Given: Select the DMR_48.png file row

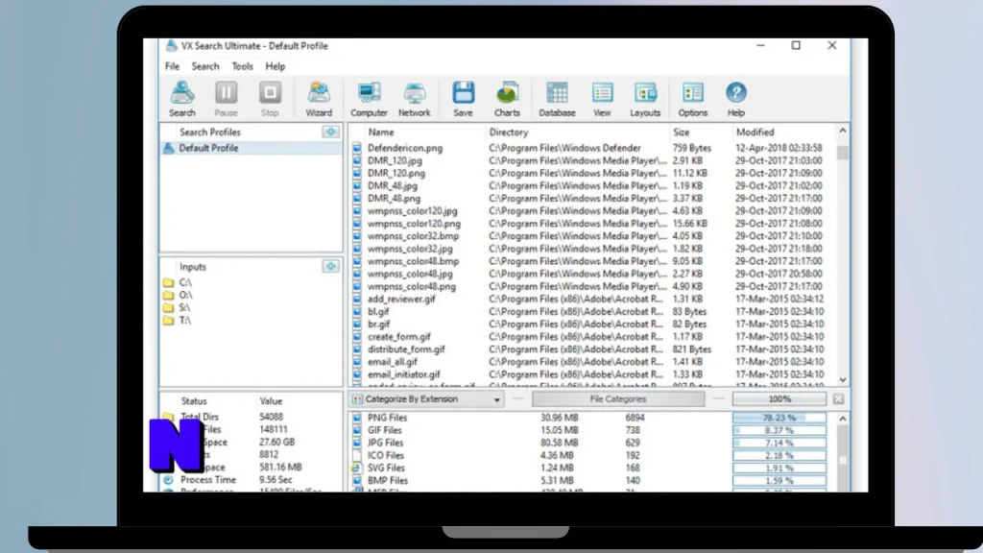Looking at the screenshot, I should [x=592, y=198].
